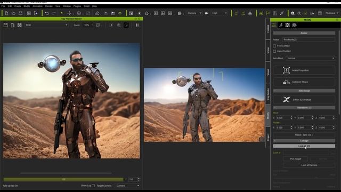
Task: Switch to the Project side tab
Action: coord(268,138)
